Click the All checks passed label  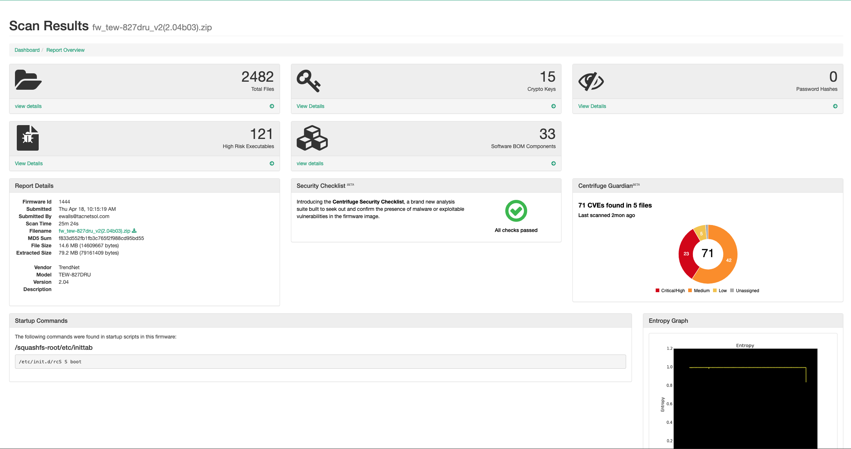coord(516,230)
